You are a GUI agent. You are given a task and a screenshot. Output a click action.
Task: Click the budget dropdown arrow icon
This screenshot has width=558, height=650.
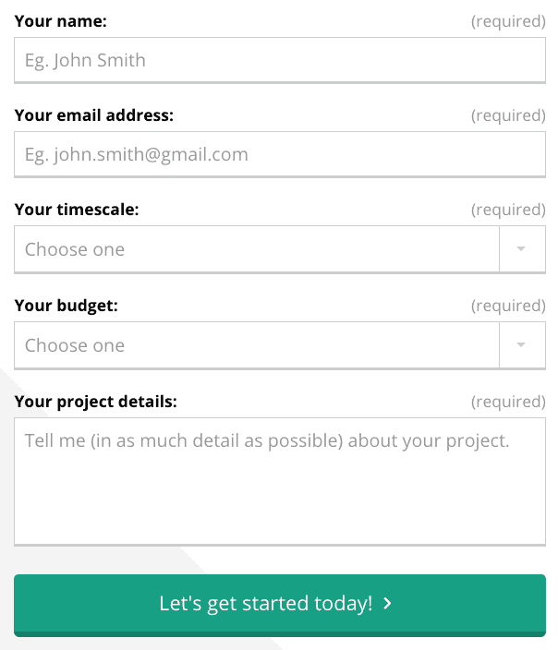tap(521, 344)
